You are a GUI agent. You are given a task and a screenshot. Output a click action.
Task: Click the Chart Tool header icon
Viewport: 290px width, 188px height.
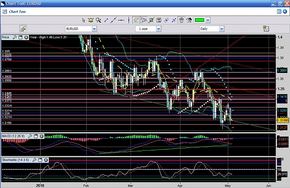pyautogui.click(x=5, y=12)
